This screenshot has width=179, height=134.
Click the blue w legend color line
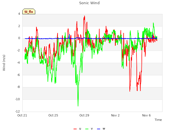click(99, 129)
